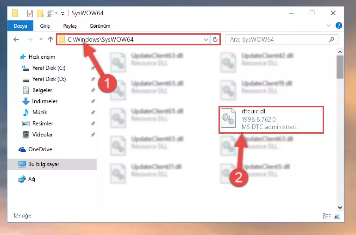The height and width of the screenshot is (235, 356).
Task: Click the address bar showing C:\Windows\SysWOW64
Action: [133, 39]
